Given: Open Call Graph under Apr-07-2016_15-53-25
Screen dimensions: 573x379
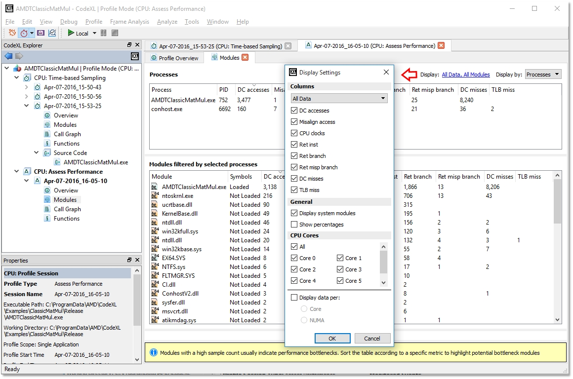Looking at the screenshot, I should pos(67,134).
